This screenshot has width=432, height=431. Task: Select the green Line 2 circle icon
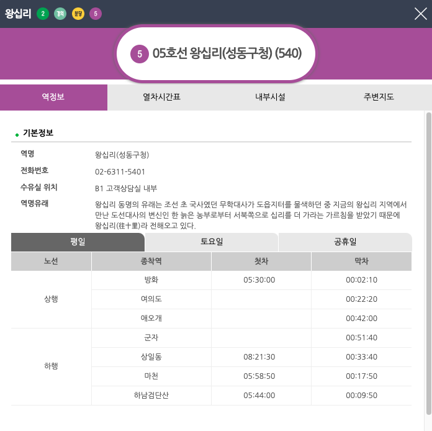pos(43,14)
